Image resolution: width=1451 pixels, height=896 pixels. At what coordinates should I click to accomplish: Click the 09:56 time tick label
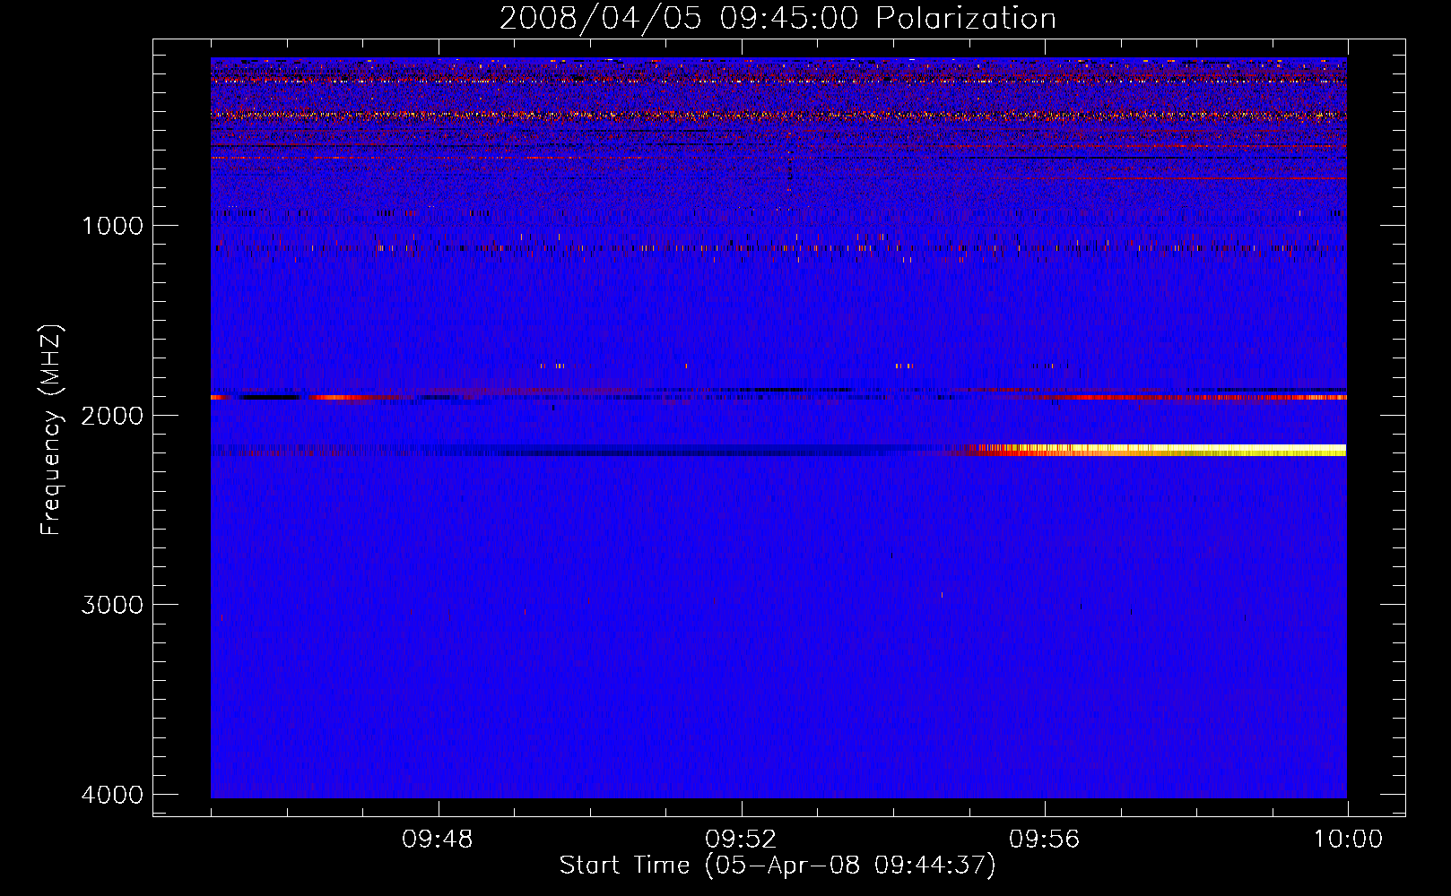point(1044,840)
